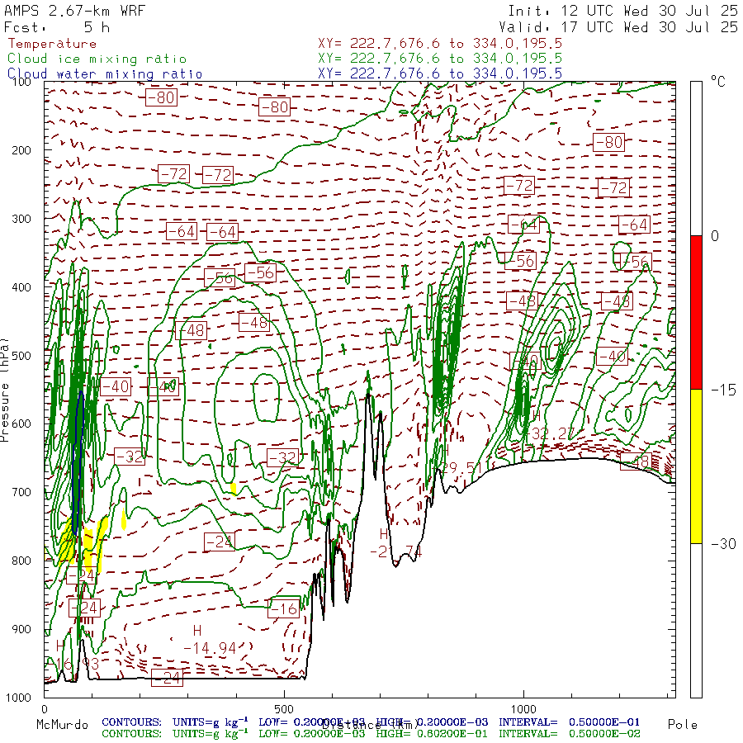
Task: Click the top white segment of the color bar
Action: (x=696, y=159)
